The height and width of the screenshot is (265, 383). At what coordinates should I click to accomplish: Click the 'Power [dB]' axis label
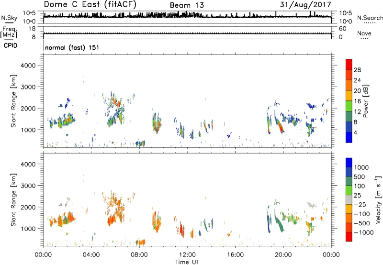point(365,101)
